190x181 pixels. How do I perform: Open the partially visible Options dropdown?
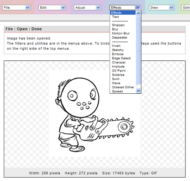(185, 7)
